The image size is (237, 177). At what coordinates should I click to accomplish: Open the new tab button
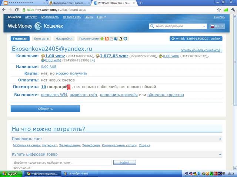140,3
